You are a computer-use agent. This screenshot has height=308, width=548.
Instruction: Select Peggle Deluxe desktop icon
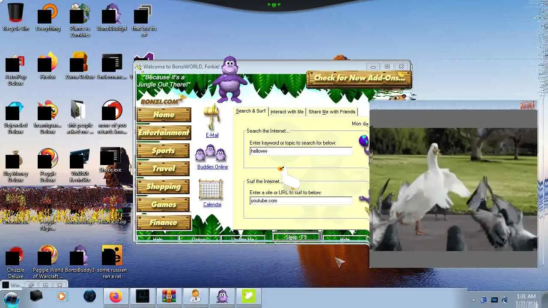pyautogui.click(x=48, y=165)
